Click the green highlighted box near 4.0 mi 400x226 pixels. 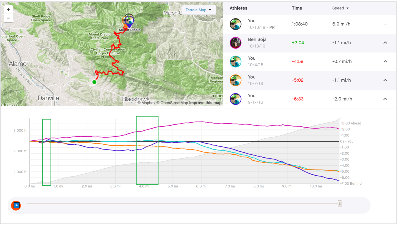147,150
